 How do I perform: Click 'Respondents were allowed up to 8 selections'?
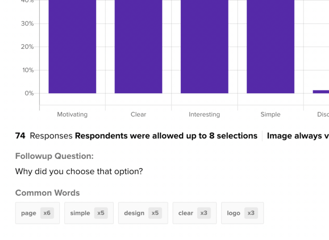tap(166, 136)
